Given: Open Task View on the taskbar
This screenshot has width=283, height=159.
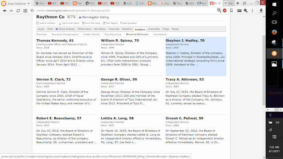Looking at the screenshot, I should [x=274, y=22].
